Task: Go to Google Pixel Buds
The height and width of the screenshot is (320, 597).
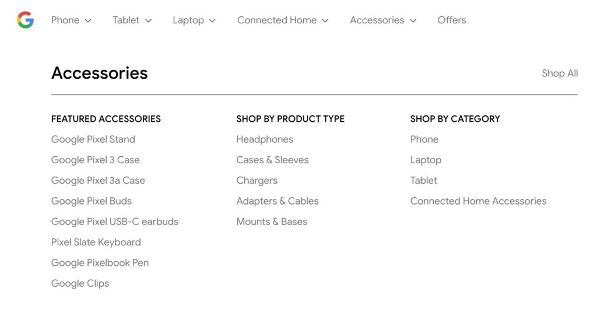Action: (92, 201)
